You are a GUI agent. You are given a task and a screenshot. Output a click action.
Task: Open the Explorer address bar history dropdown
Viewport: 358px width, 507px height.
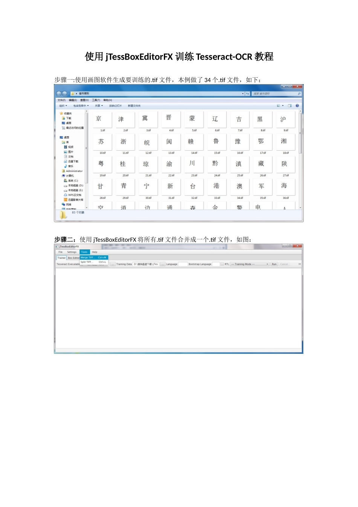click(x=243, y=94)
